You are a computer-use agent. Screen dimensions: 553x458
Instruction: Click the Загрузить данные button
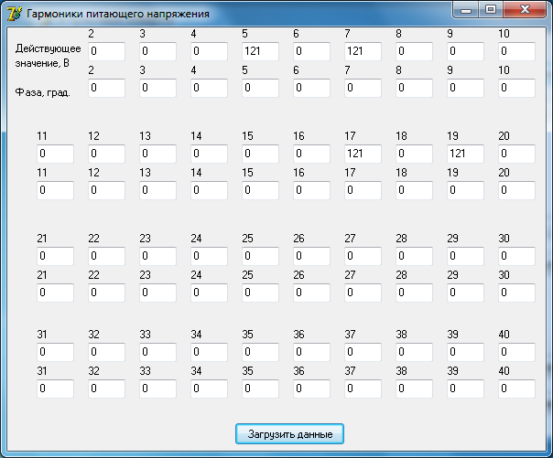point(289,433)
